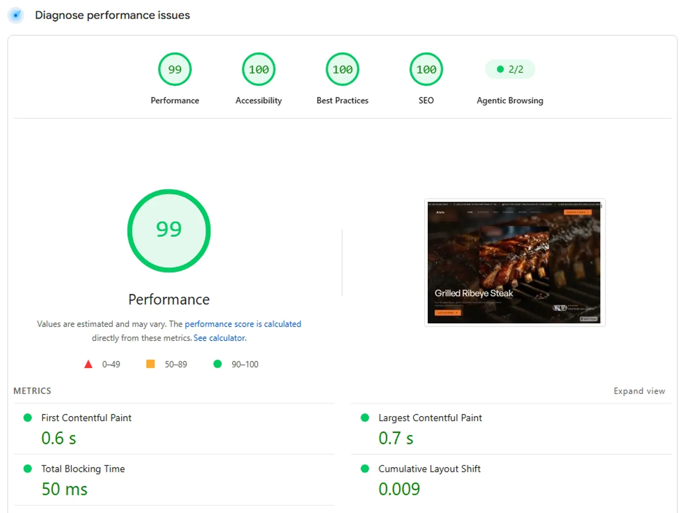Screen dimensions: 684x513
Task: Click the '0.009' metric value
Action: click(x=399, y=489)
